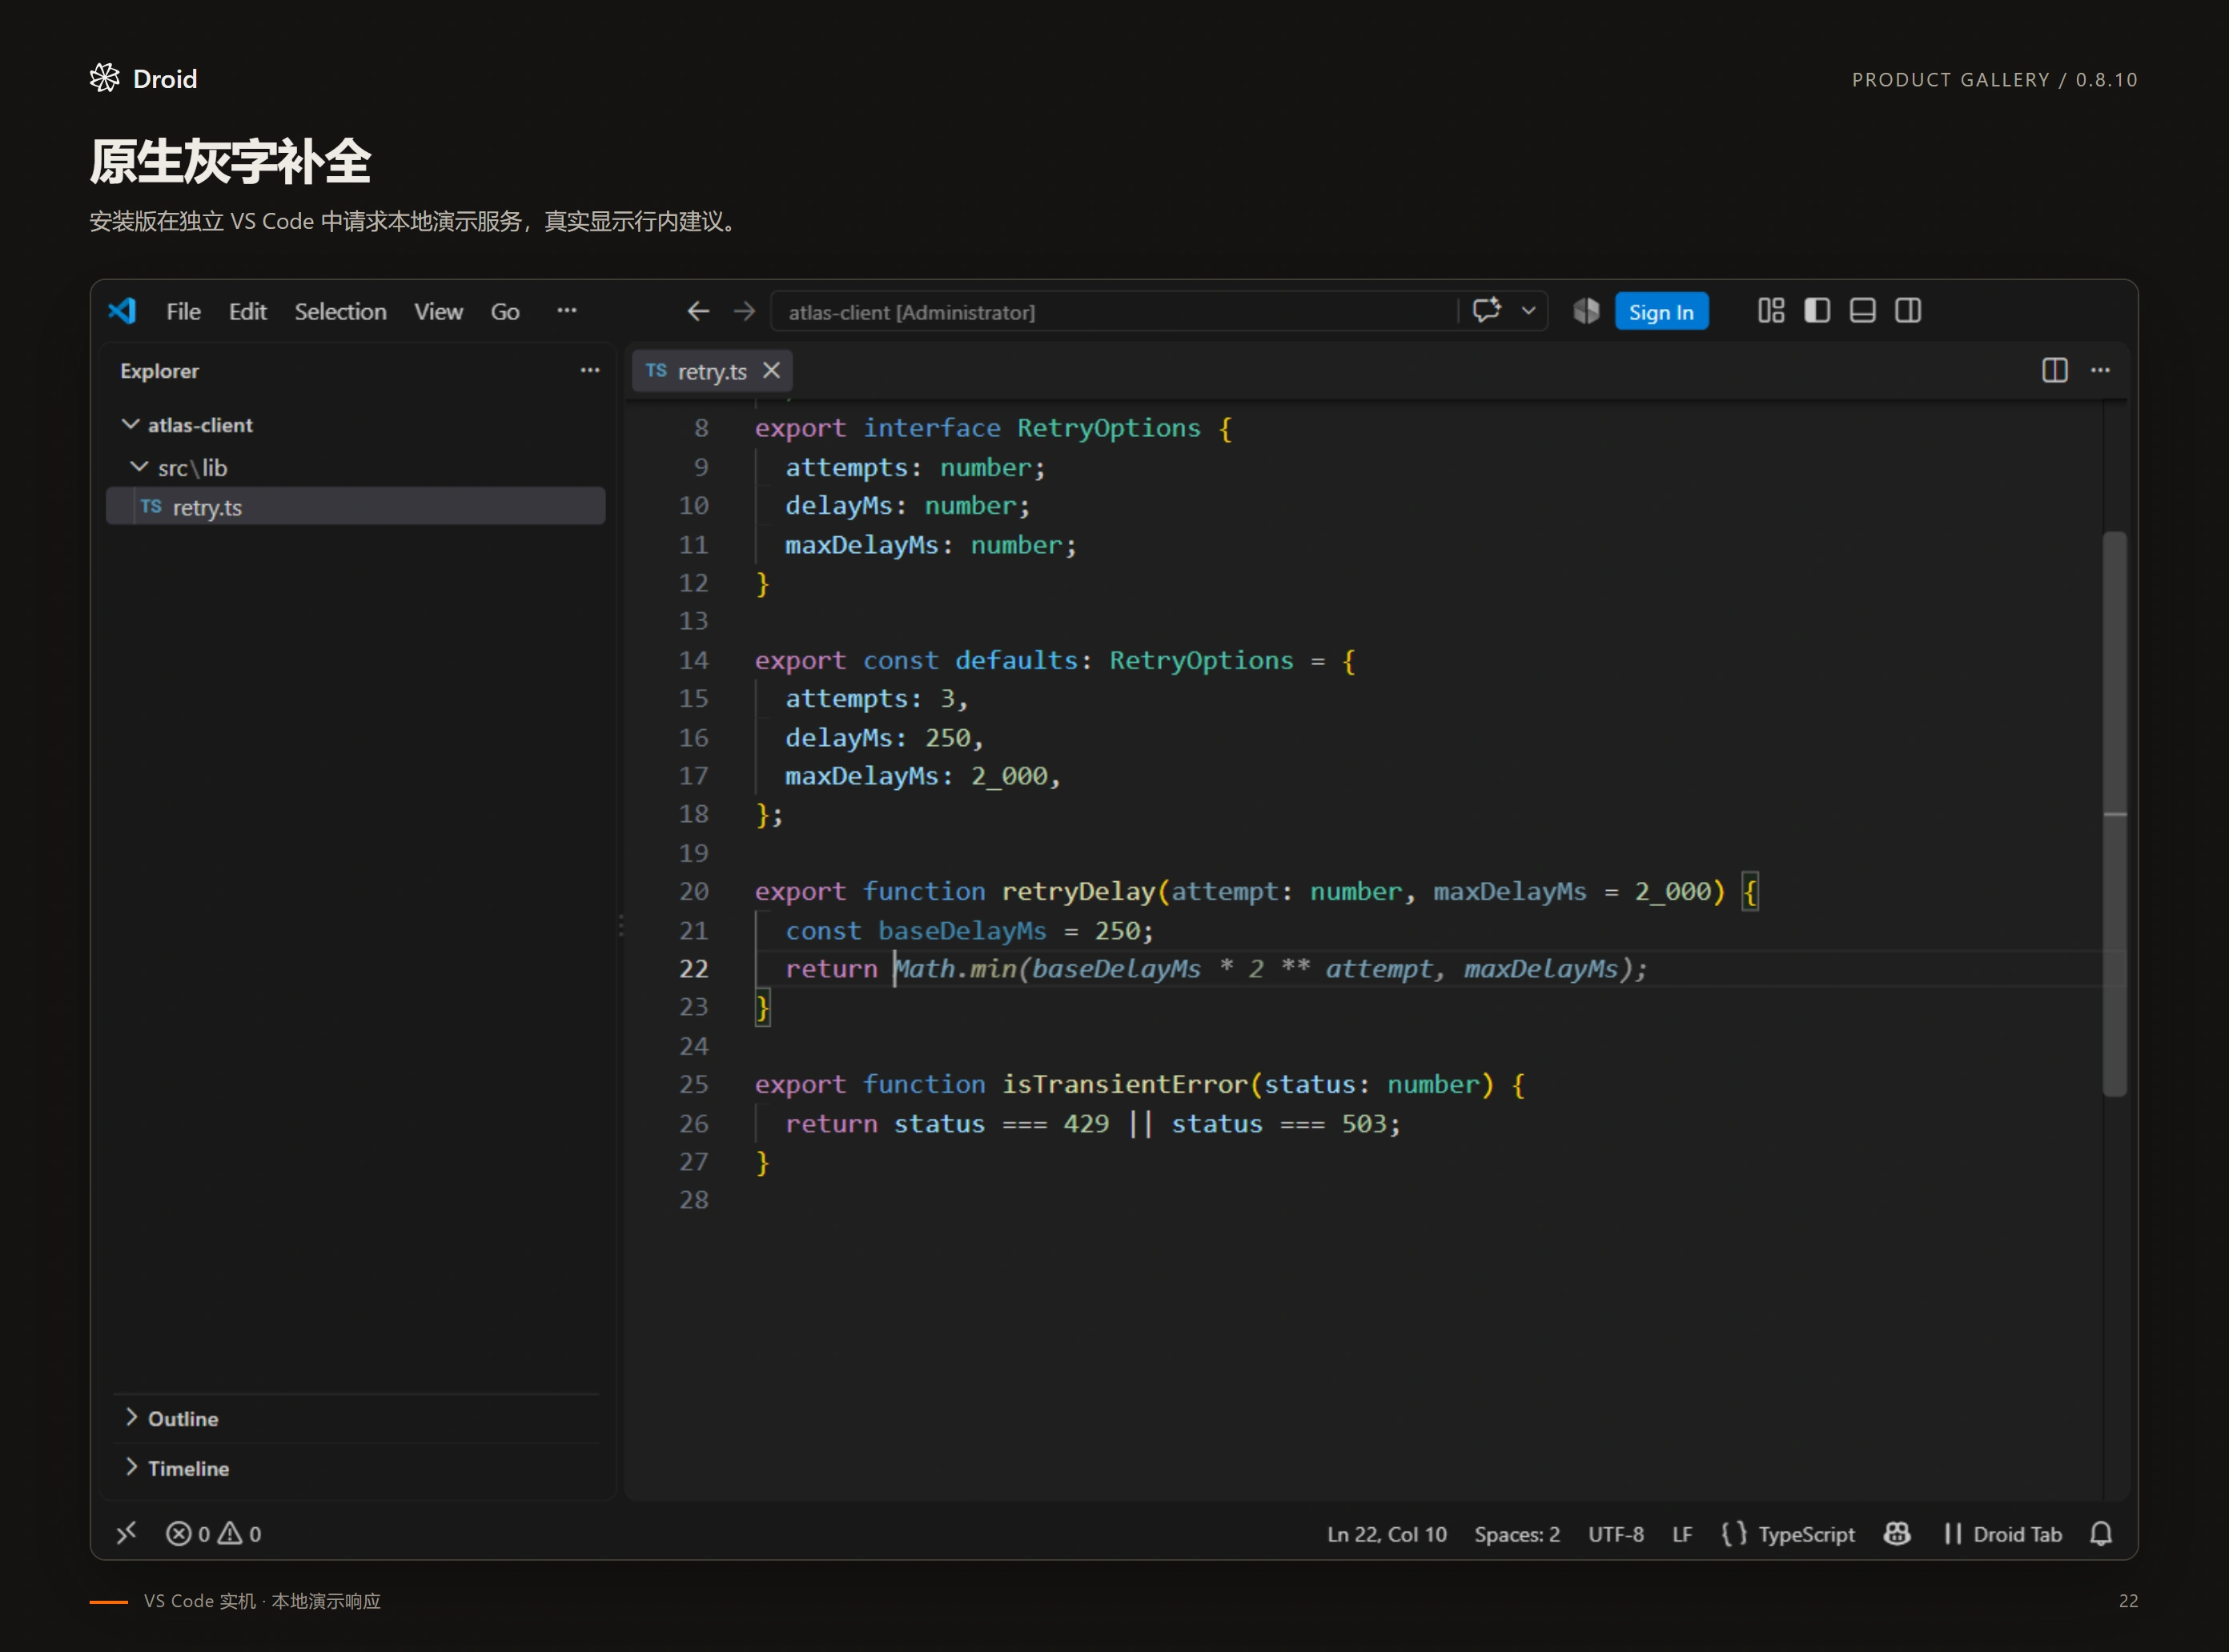
Task: Open the File menu
Action: (x=183, y=312)
